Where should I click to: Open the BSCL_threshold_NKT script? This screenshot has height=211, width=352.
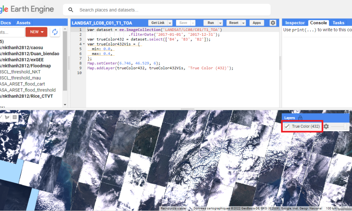20,72
